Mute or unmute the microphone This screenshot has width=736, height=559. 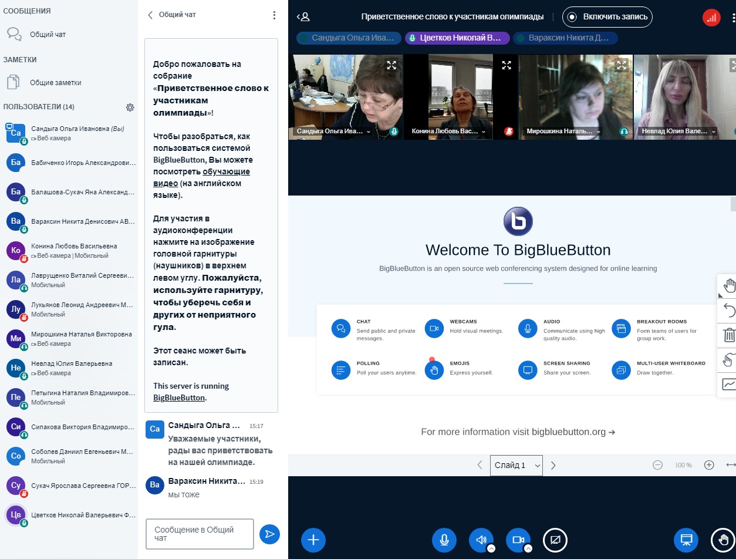click(x=444, y=540)
